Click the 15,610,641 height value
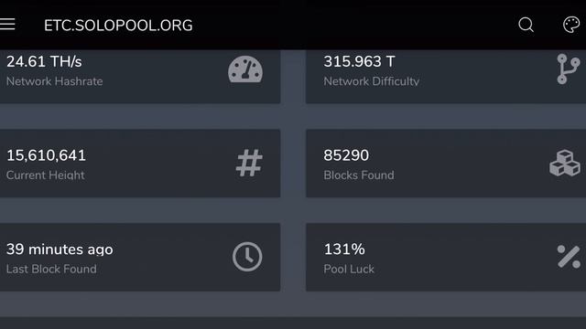This screenshot has height=329, width=586. pos(47,155)
